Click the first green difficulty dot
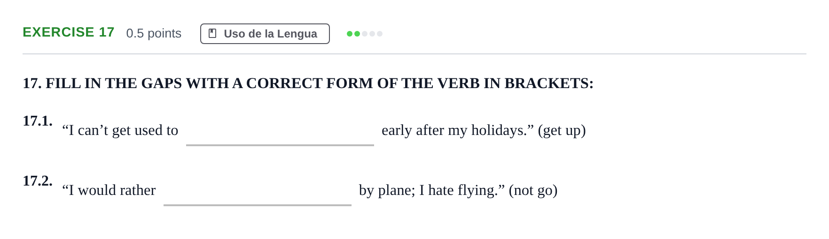The width and height of the screenshot is (829, 239). click(350, 34)
